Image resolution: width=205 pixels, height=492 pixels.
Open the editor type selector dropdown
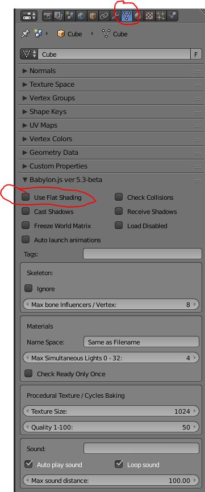coord(29,16)
